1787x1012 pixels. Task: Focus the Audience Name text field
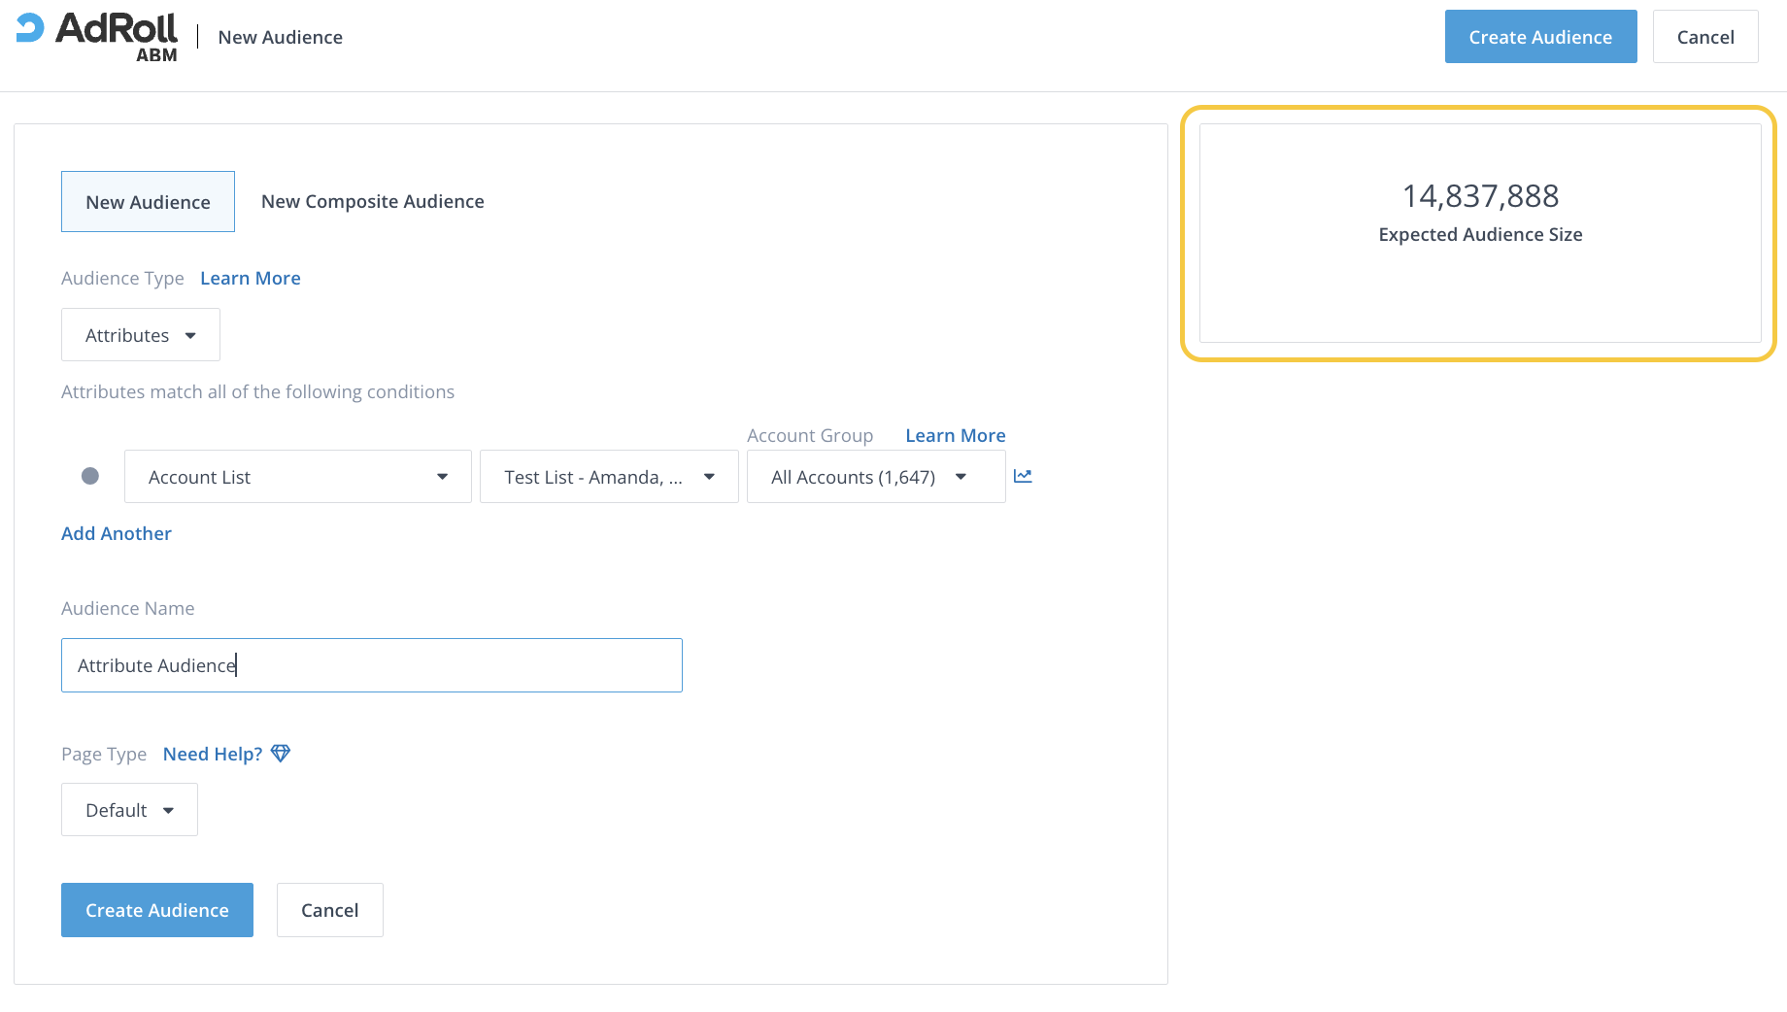pos(371,665)
